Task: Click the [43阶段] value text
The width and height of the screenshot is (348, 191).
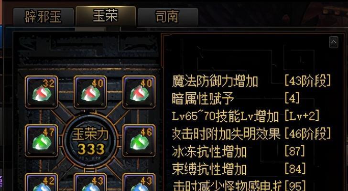Action: [308, 81]
